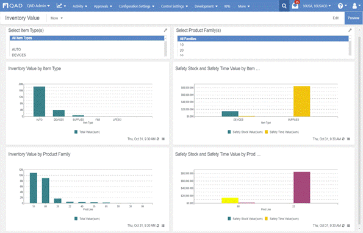Click the QAD logo icon
The height and width of the screenshot is (233, 363).
(13, 5)
